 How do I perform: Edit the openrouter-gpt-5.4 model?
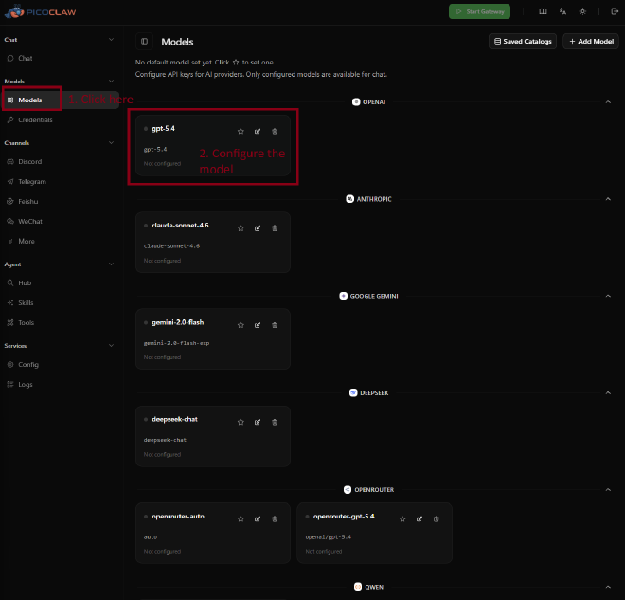pyautogui.click(x=420, y=519)
